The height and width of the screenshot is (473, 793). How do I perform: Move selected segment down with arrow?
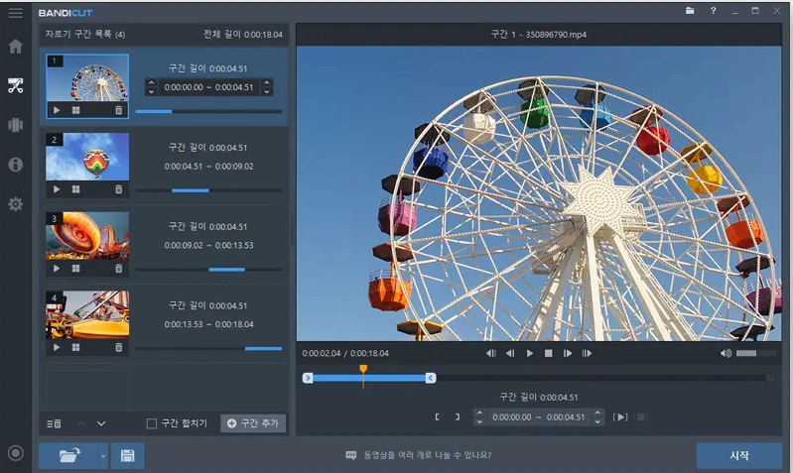(101, 423)
